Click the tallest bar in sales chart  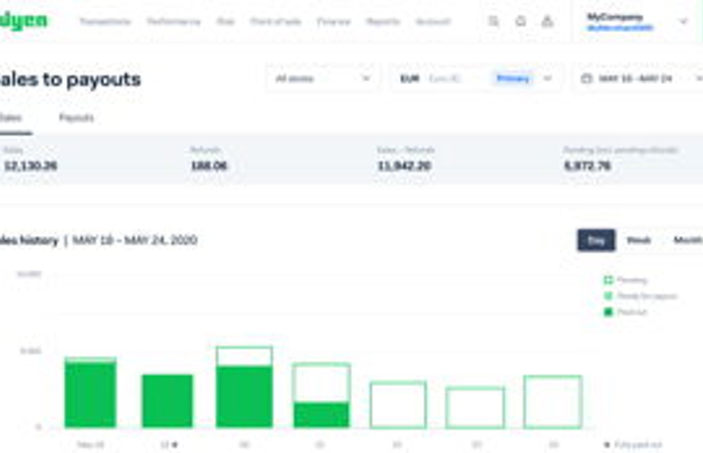(244, 387)
